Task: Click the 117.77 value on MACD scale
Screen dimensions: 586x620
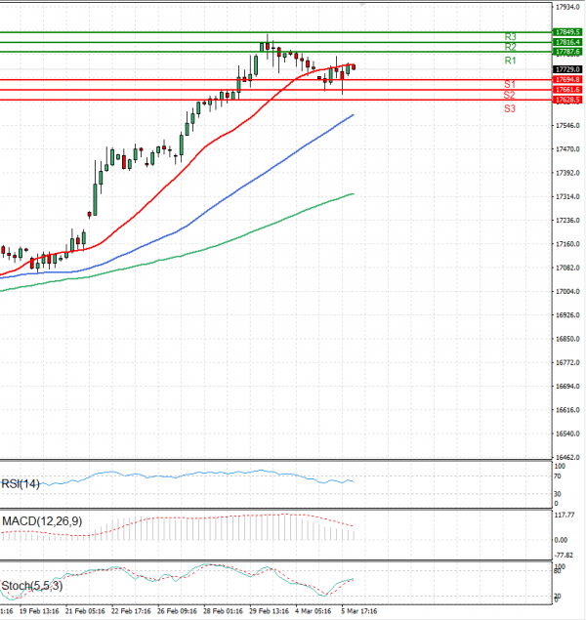Action: (x=565, y=515)
